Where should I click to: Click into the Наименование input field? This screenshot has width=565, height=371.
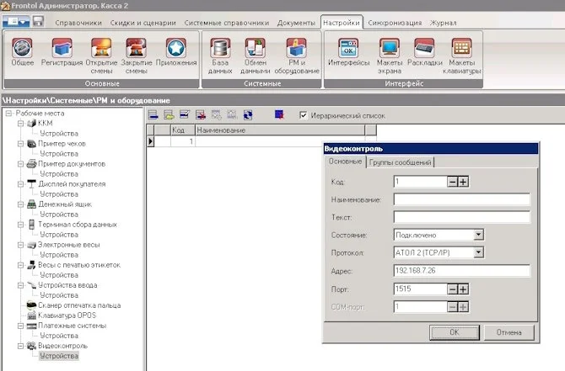(x=460, y=199)
